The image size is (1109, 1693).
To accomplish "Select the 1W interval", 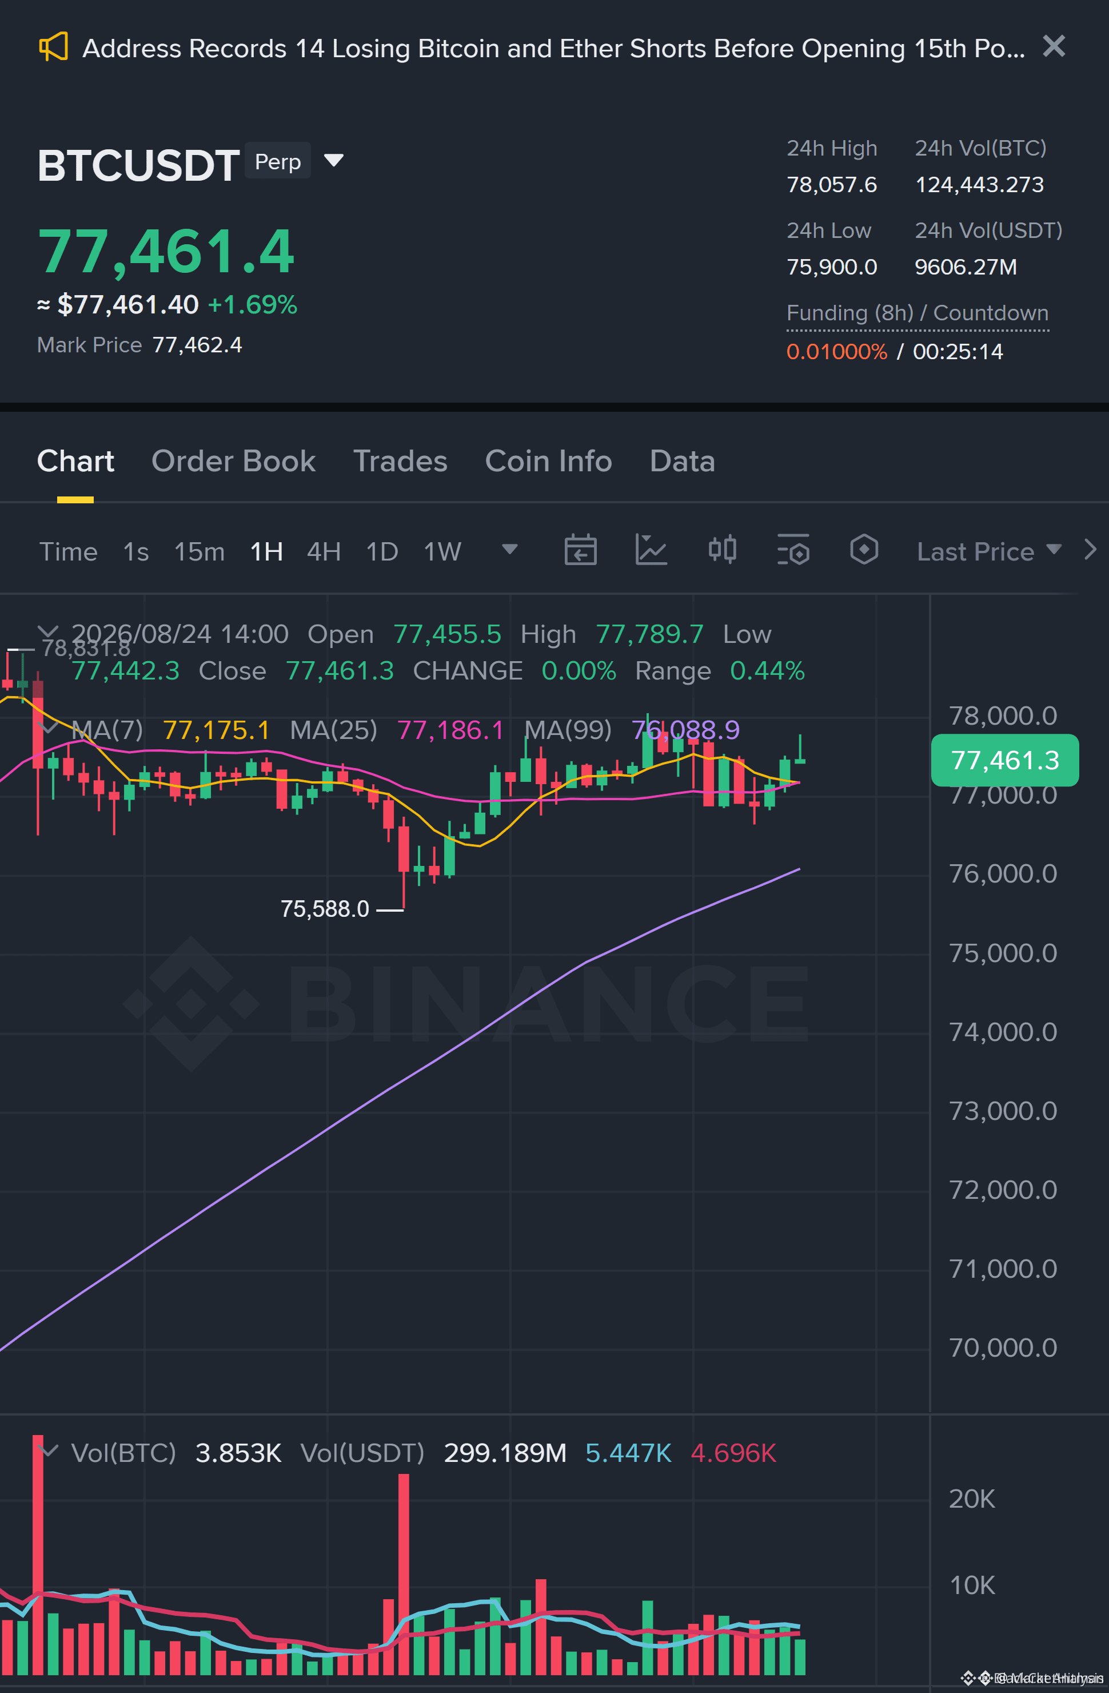I will [442, 551].
